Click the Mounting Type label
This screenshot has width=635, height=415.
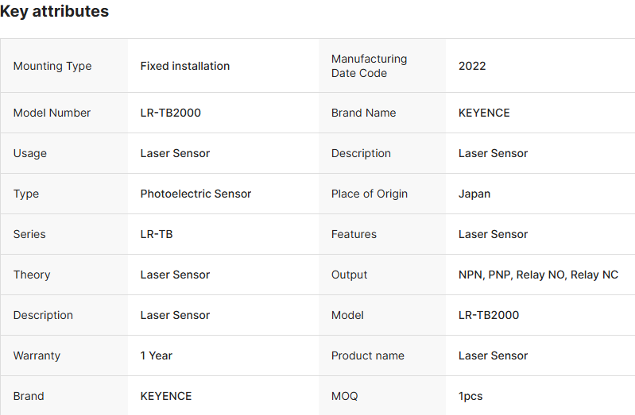pos(52,66)
